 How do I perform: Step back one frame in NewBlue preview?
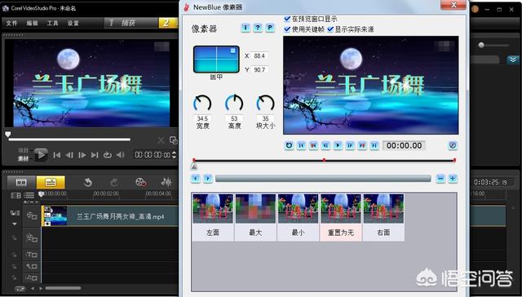325,145
